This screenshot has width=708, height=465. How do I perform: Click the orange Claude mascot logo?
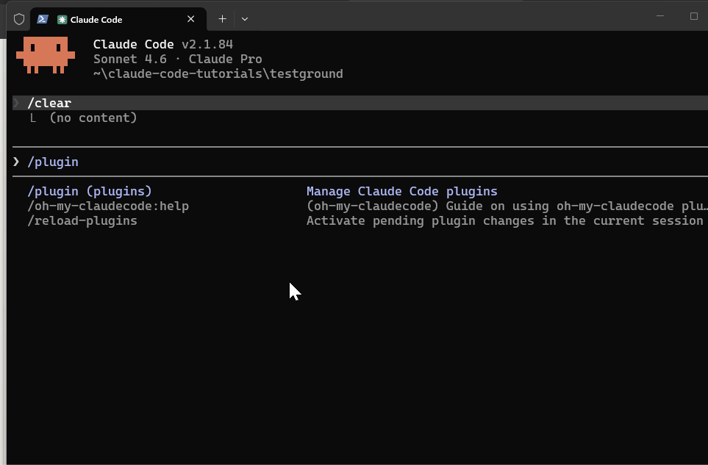[x=46, y=55]
